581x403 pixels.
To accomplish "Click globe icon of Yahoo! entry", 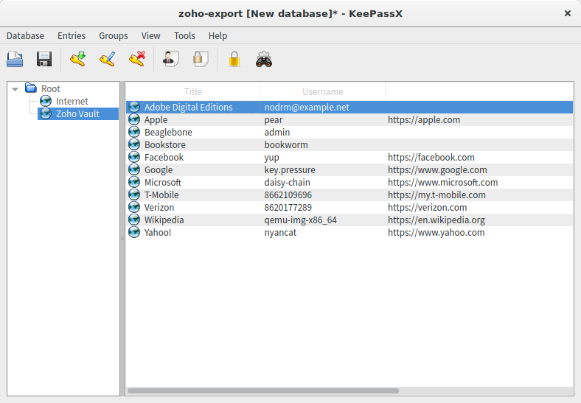I will 134,232.
